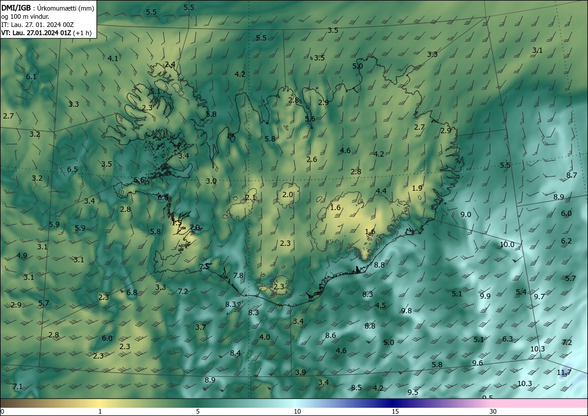Viewport: 588px width, 416px height.
Task: Click the map value 2.0 on the glacier
Action: click(x=288, y=195)
